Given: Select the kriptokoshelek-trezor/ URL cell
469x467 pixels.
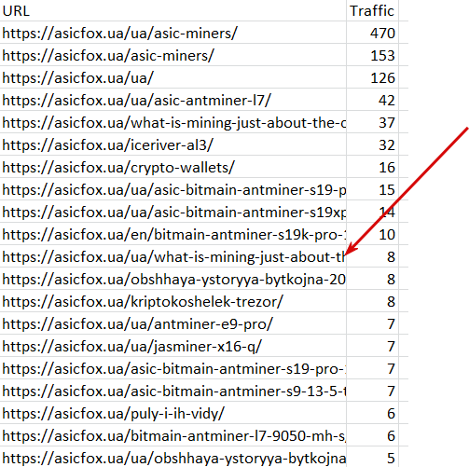Looking at the screenshot, I should [173, 301].
